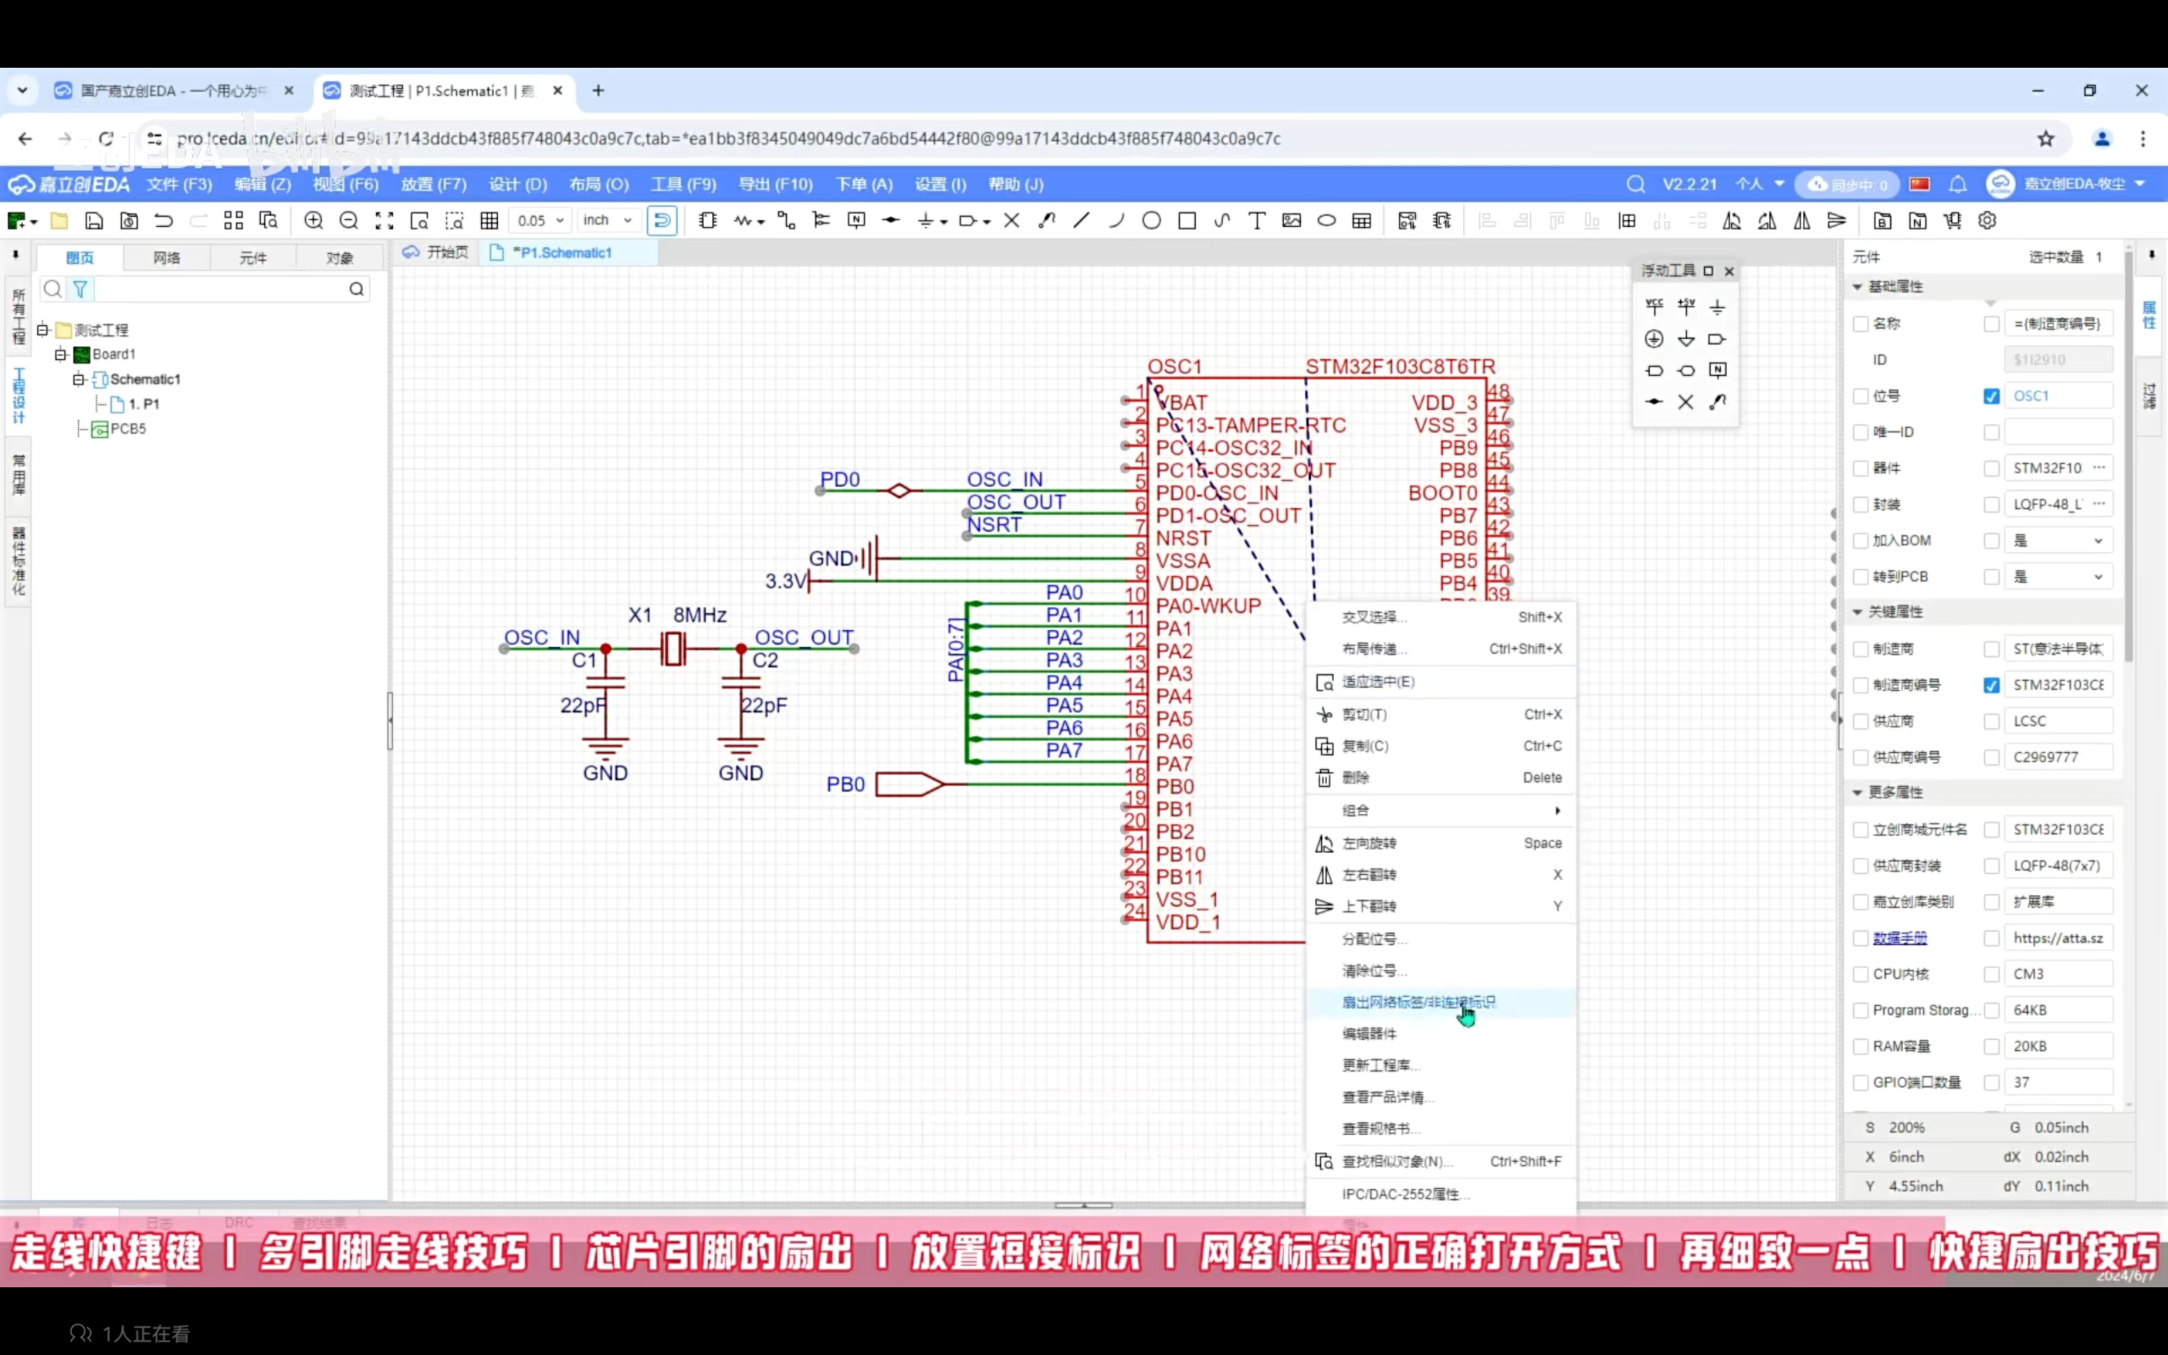
Task: Choose 扇出网络标签/非连接标识 in context menu
Action: click(1419, 1002)
